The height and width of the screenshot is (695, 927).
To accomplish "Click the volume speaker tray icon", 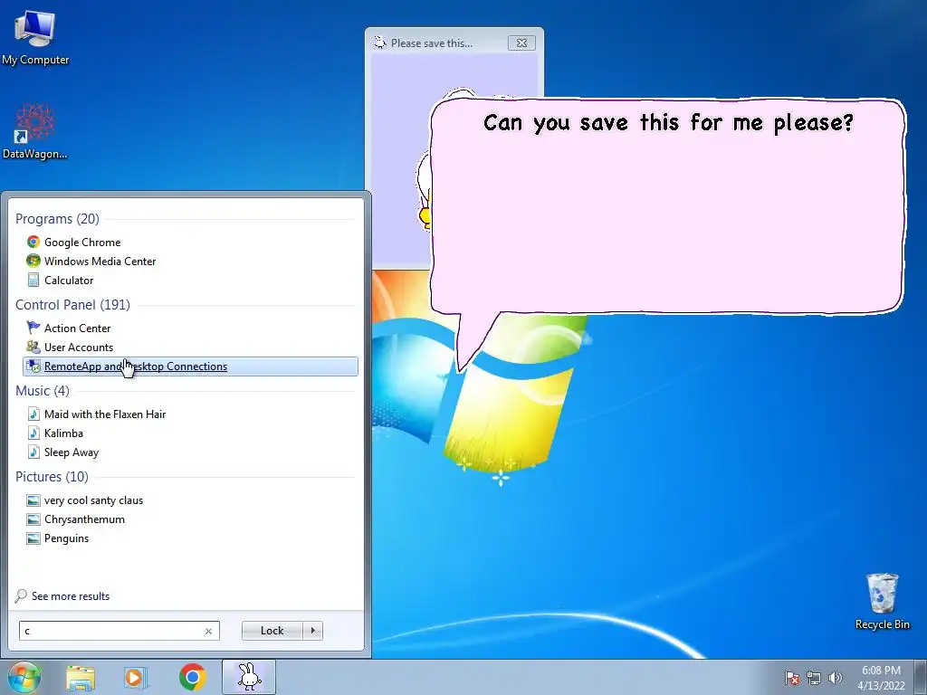I will 835,678.
